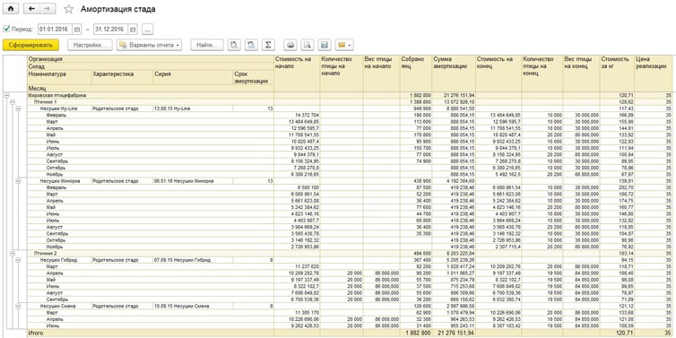Add report to favorites with star icon
This screenshot has height=338, width=676.
coord(68,9)
